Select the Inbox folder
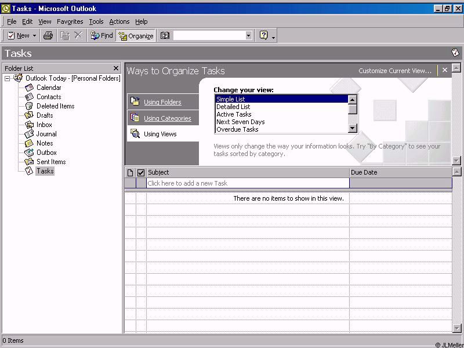Screen dimensions: 464x348 [44, 125]
